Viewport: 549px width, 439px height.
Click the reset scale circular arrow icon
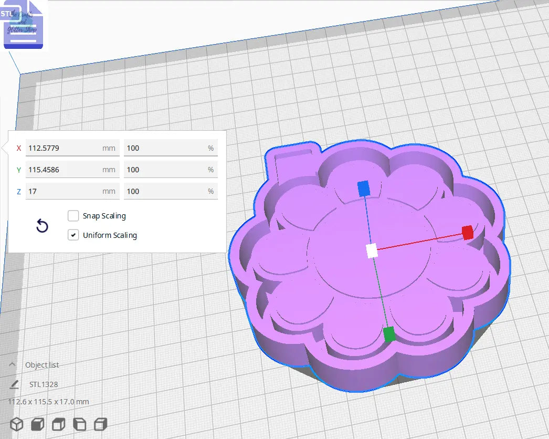[42, 226]
